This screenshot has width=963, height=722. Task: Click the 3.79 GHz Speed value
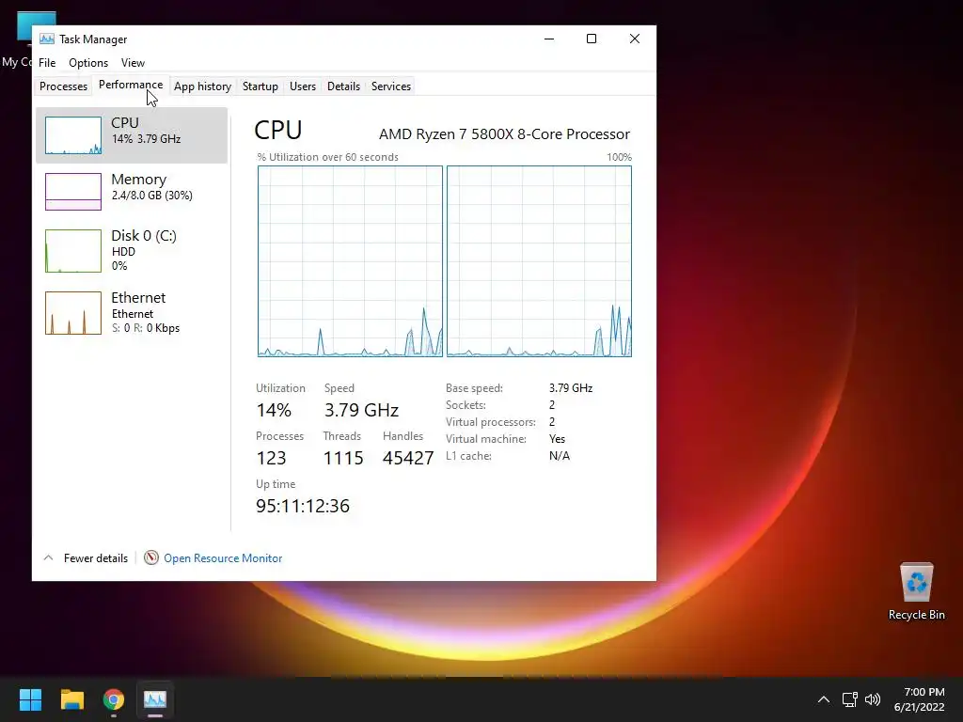(x=361, y=410)
